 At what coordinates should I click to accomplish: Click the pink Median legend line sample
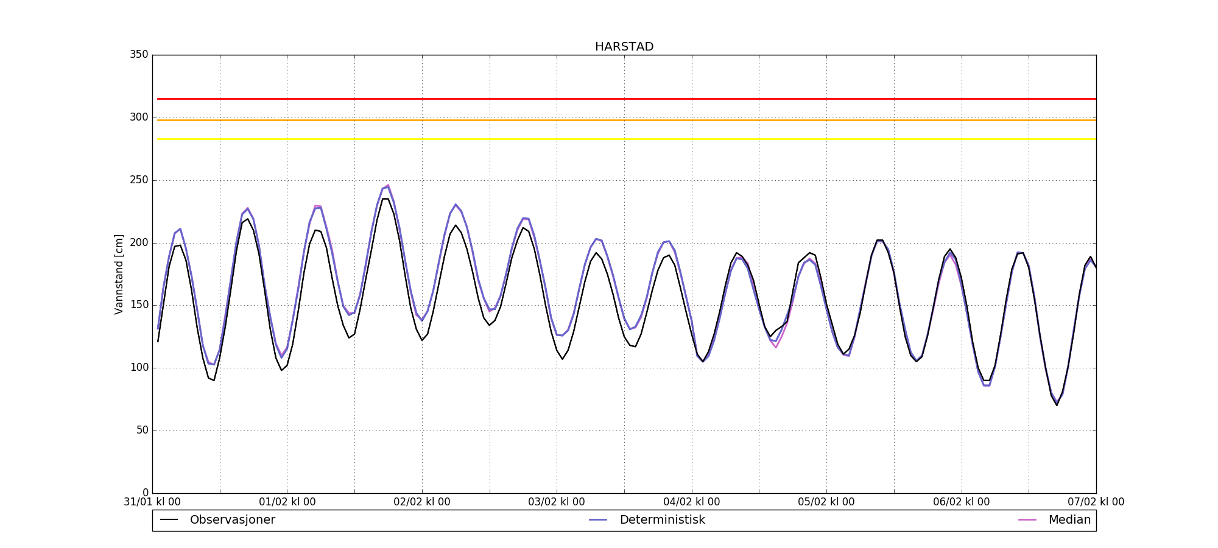coord(1027,520)
